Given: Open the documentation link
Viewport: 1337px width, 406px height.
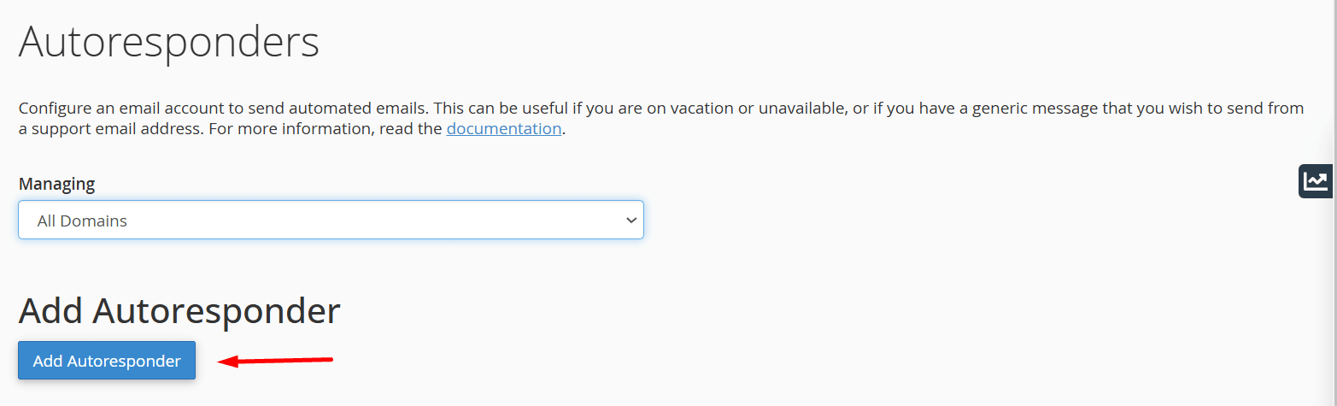Looking at the screenshot, I should [503, 129].
